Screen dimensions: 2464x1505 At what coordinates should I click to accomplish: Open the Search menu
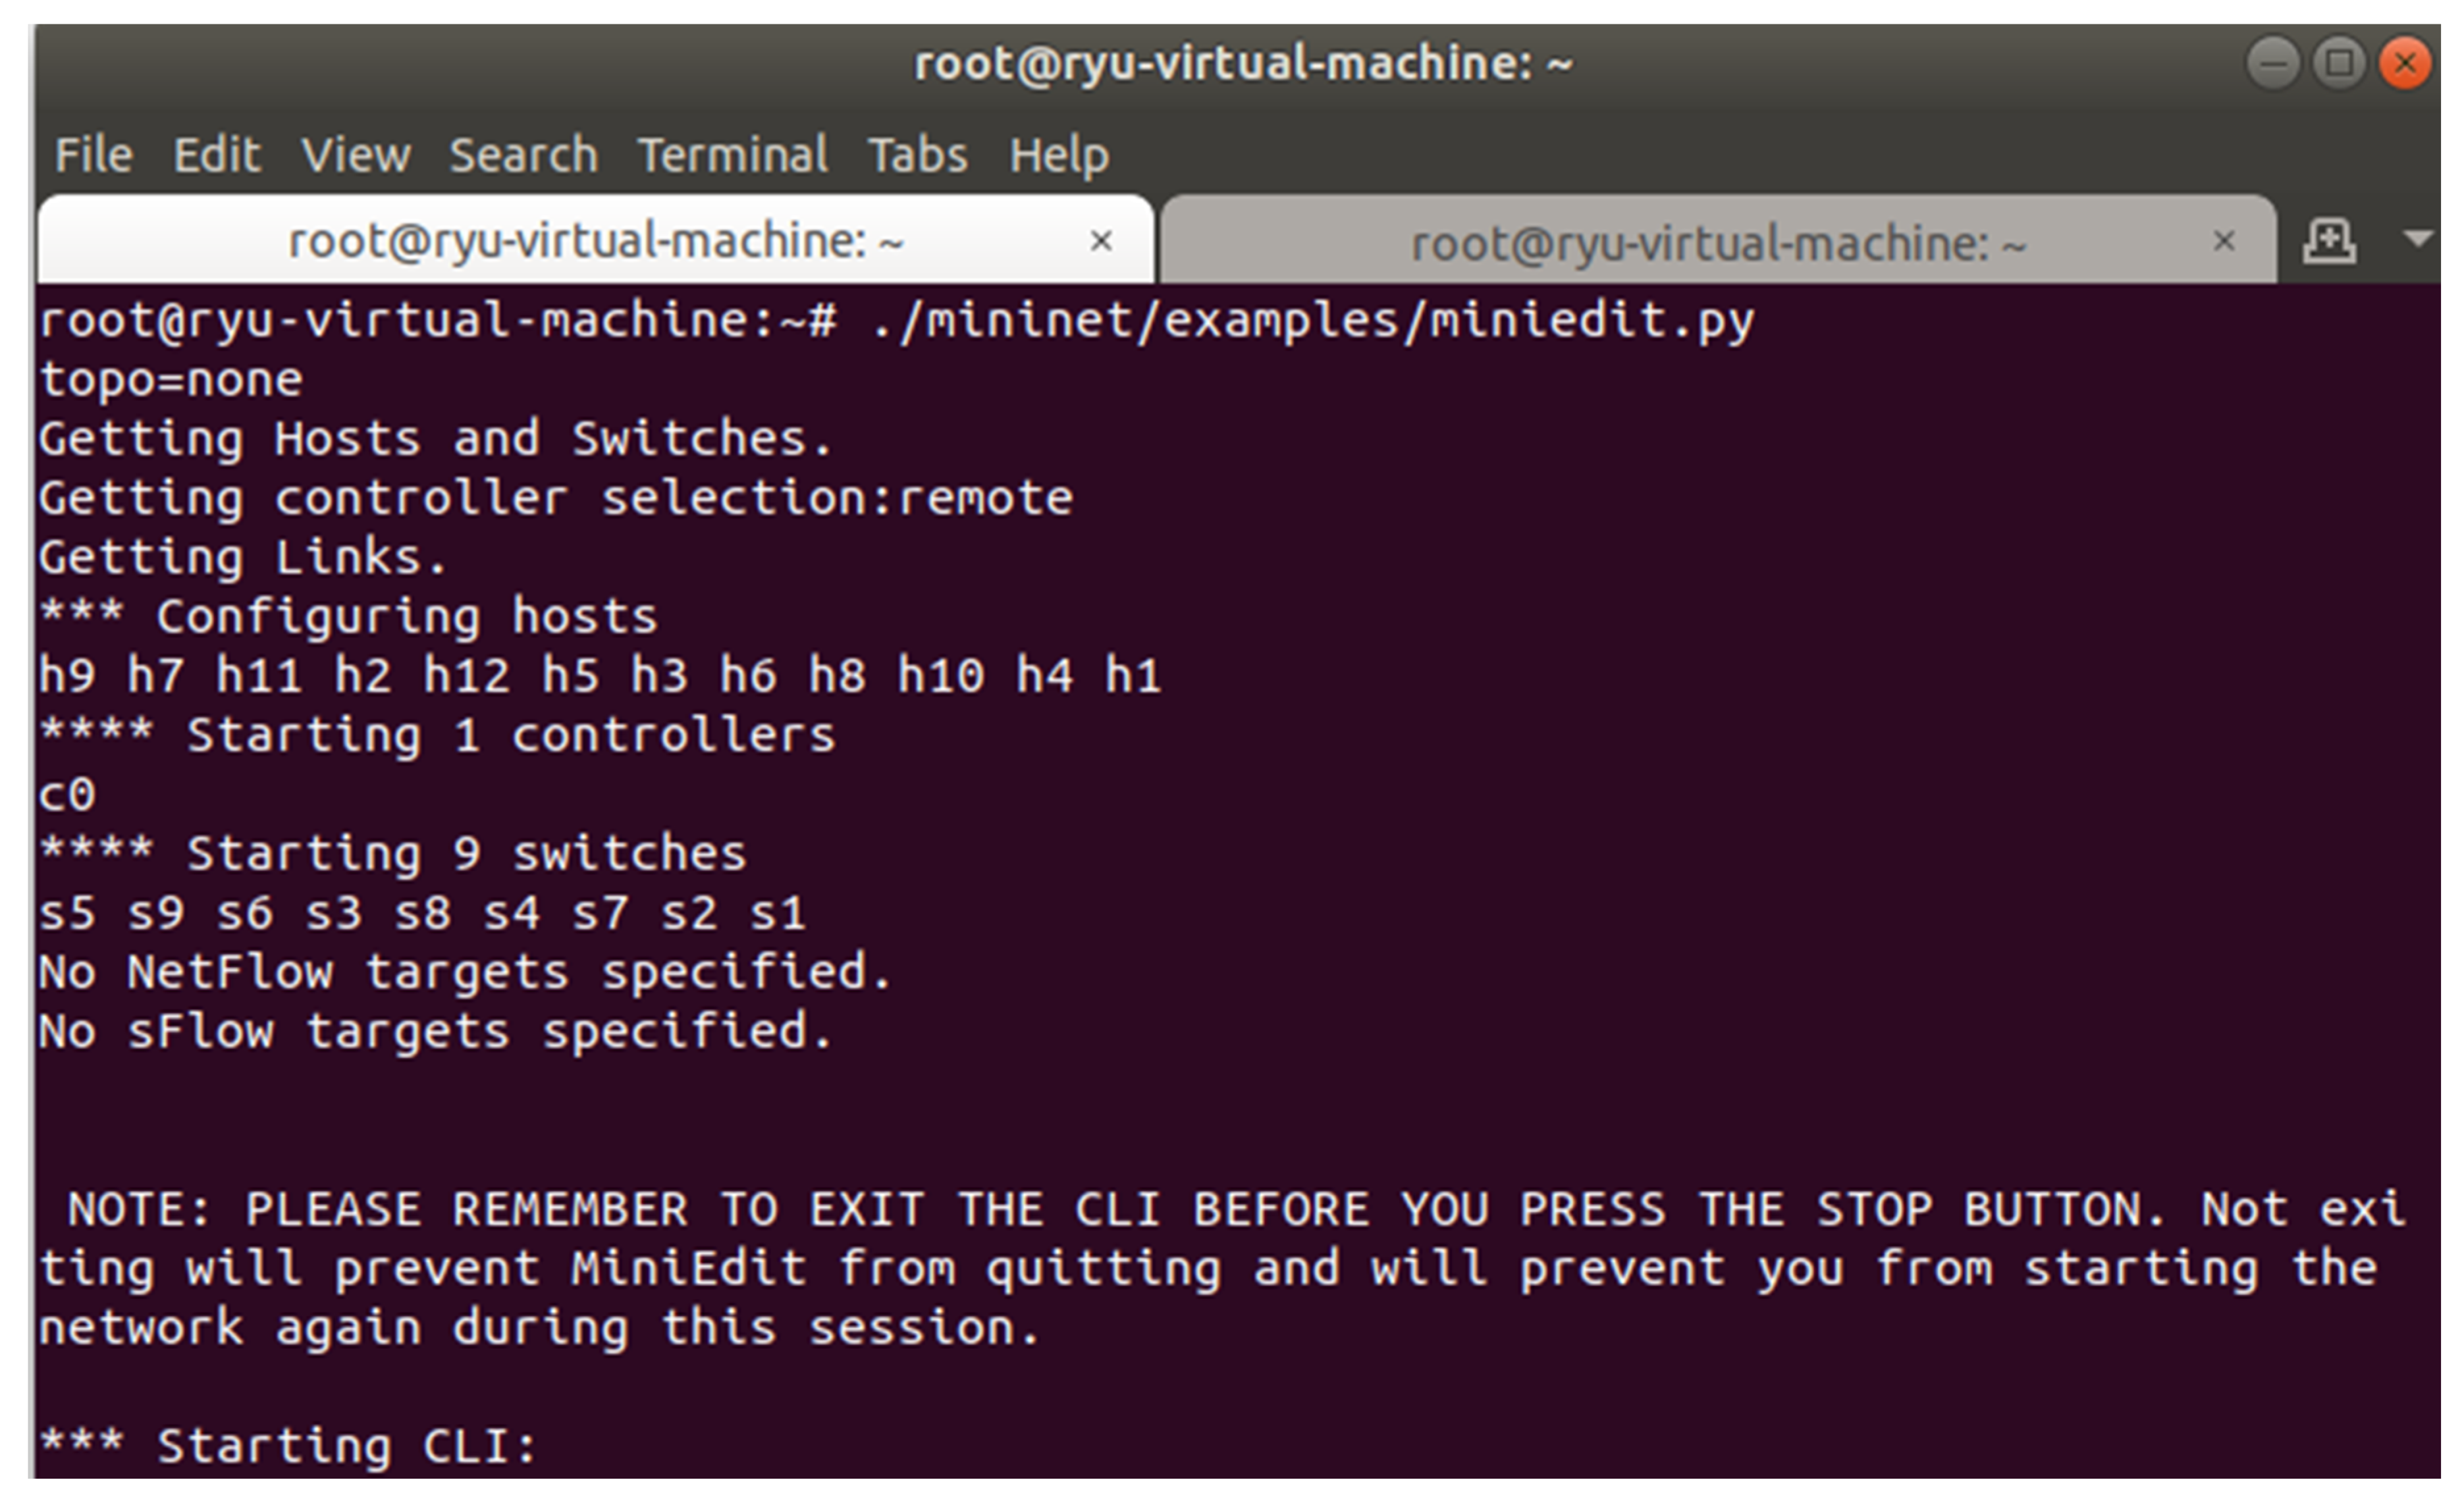523,155
